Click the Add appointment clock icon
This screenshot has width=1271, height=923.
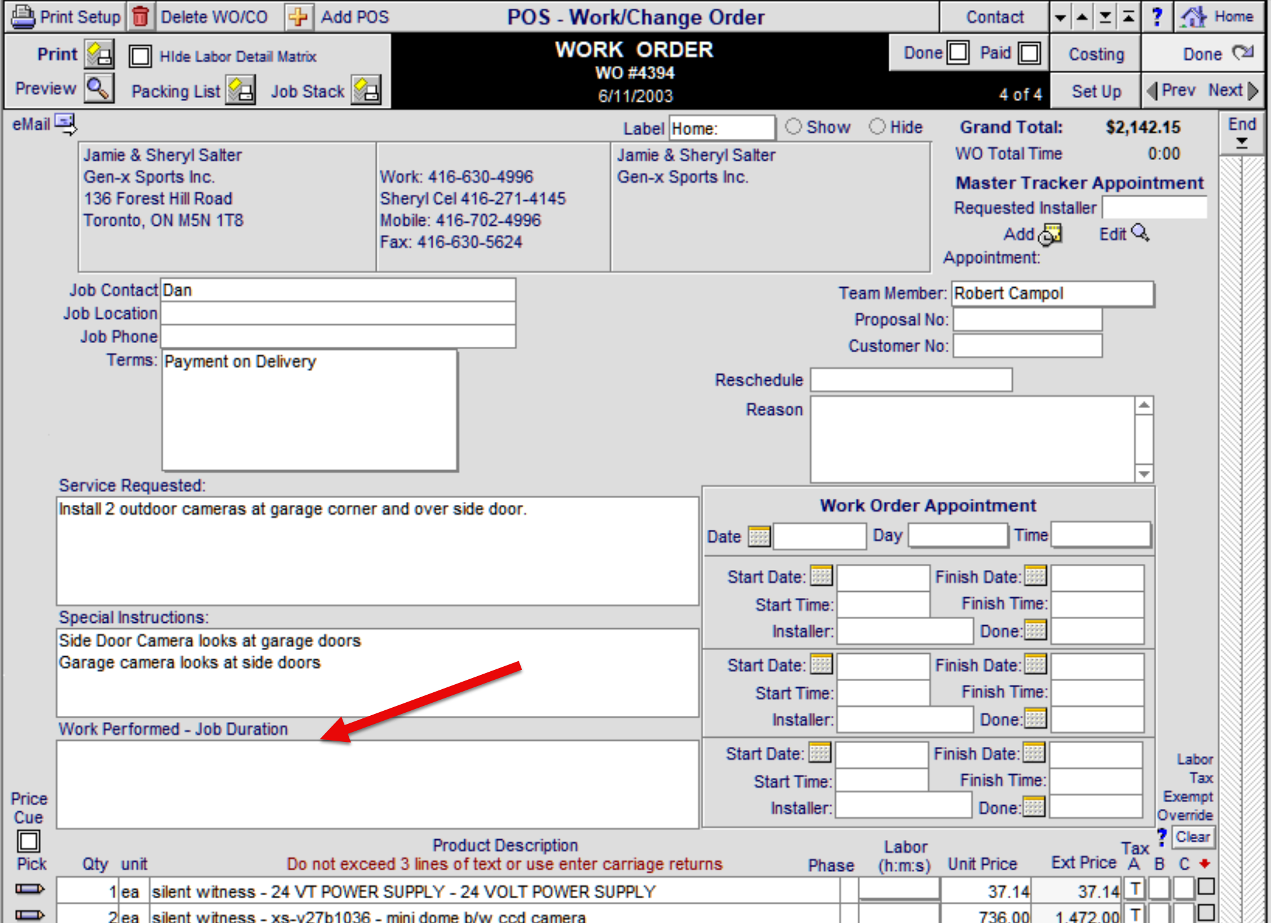tap(1050, 234)
